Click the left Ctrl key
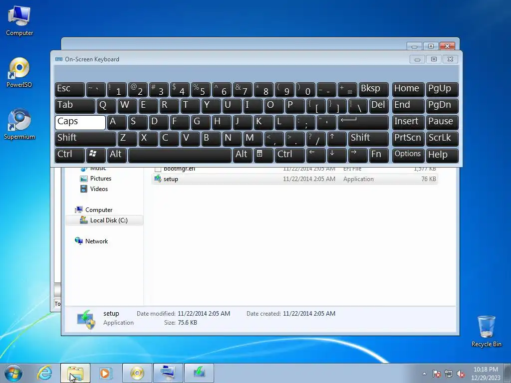Viewport: 511px width, 383px height. click(70, 156)
